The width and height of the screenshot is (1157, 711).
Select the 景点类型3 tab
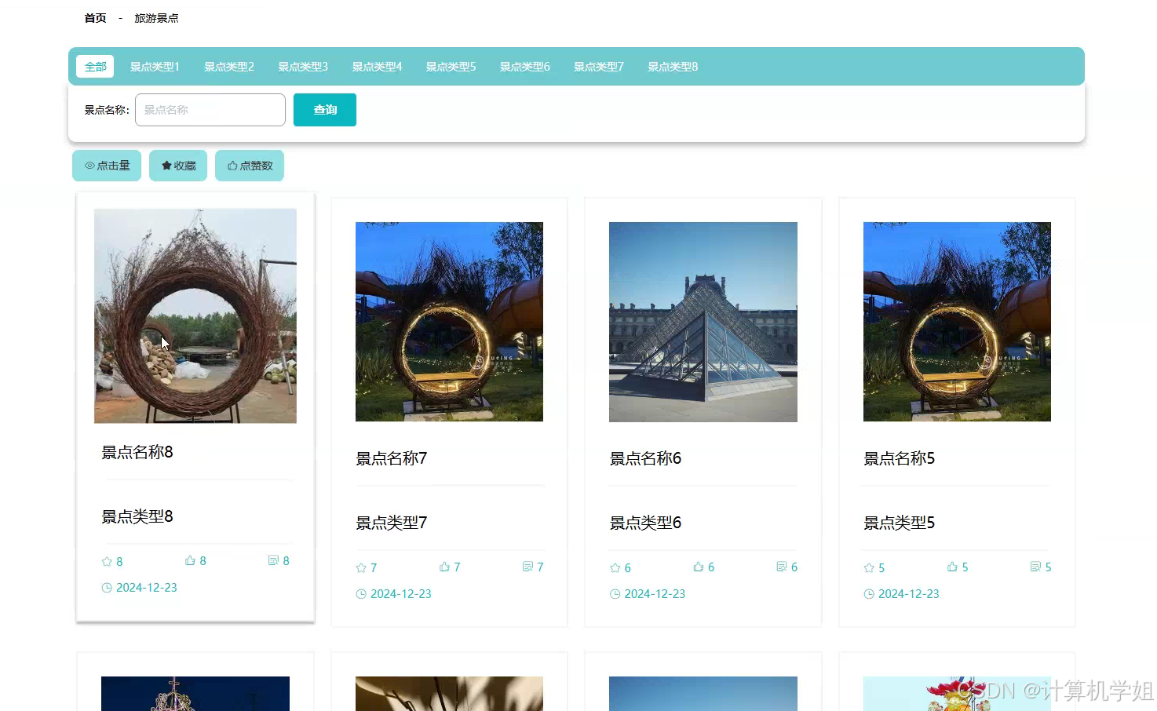(303, 67)
